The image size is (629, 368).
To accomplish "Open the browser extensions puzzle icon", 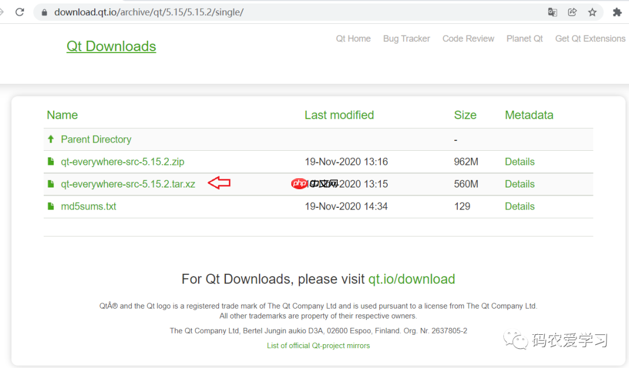I will point(617,12).
